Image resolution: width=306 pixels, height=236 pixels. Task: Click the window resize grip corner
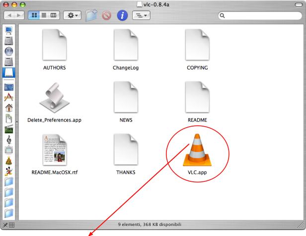[x=302, y=226]
